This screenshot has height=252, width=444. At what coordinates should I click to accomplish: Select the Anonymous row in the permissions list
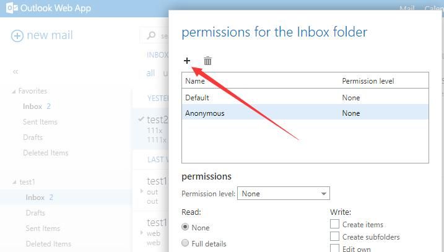point(305,113)
